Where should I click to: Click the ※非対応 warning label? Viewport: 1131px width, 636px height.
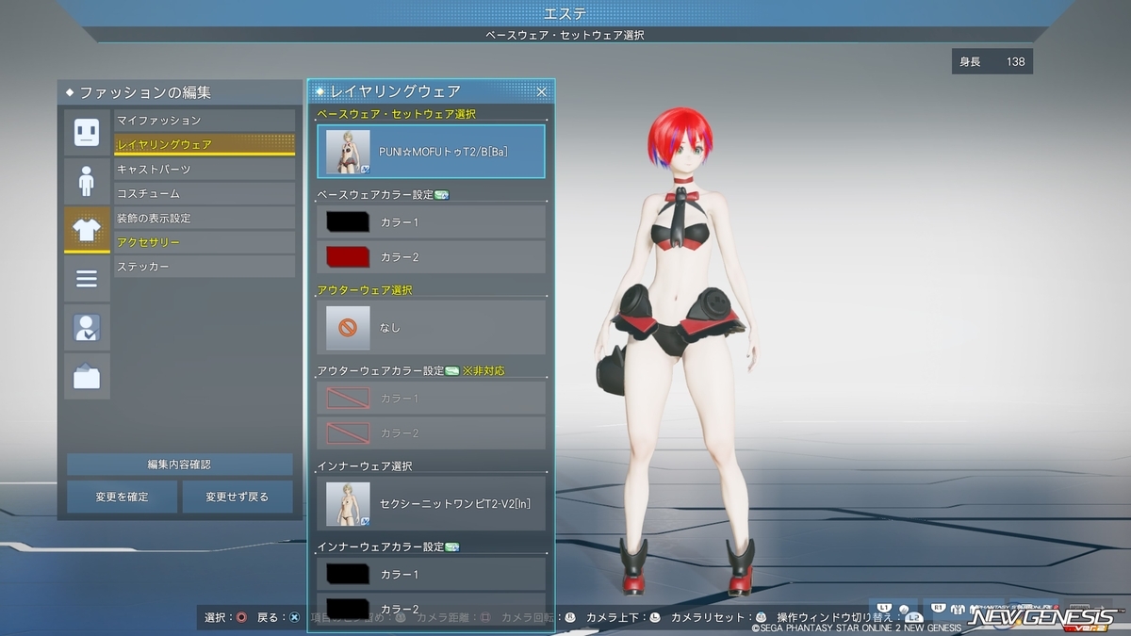coord(484,371)
